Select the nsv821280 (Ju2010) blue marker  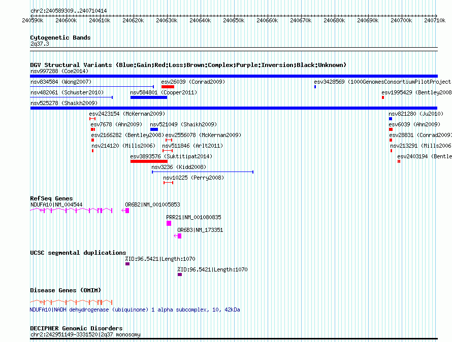click(391, 119)
